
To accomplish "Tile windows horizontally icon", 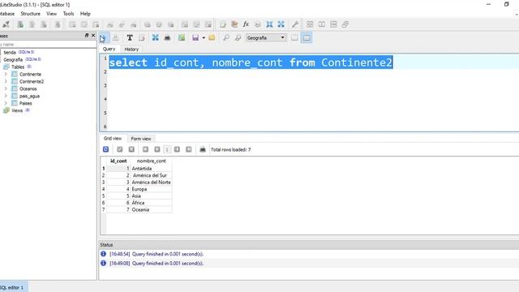I will [321, 24].
